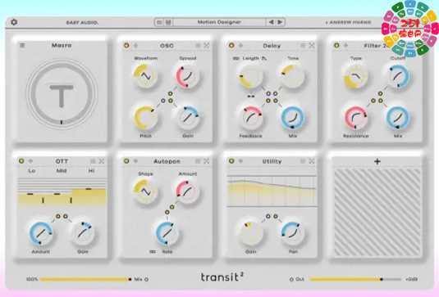Click the Autopan Shape selector knob
439x297 pixels.
point(145,191)
